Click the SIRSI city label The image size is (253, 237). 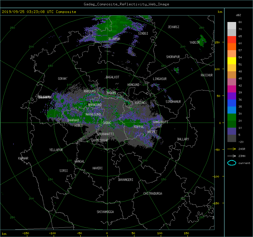click(64, 171)
